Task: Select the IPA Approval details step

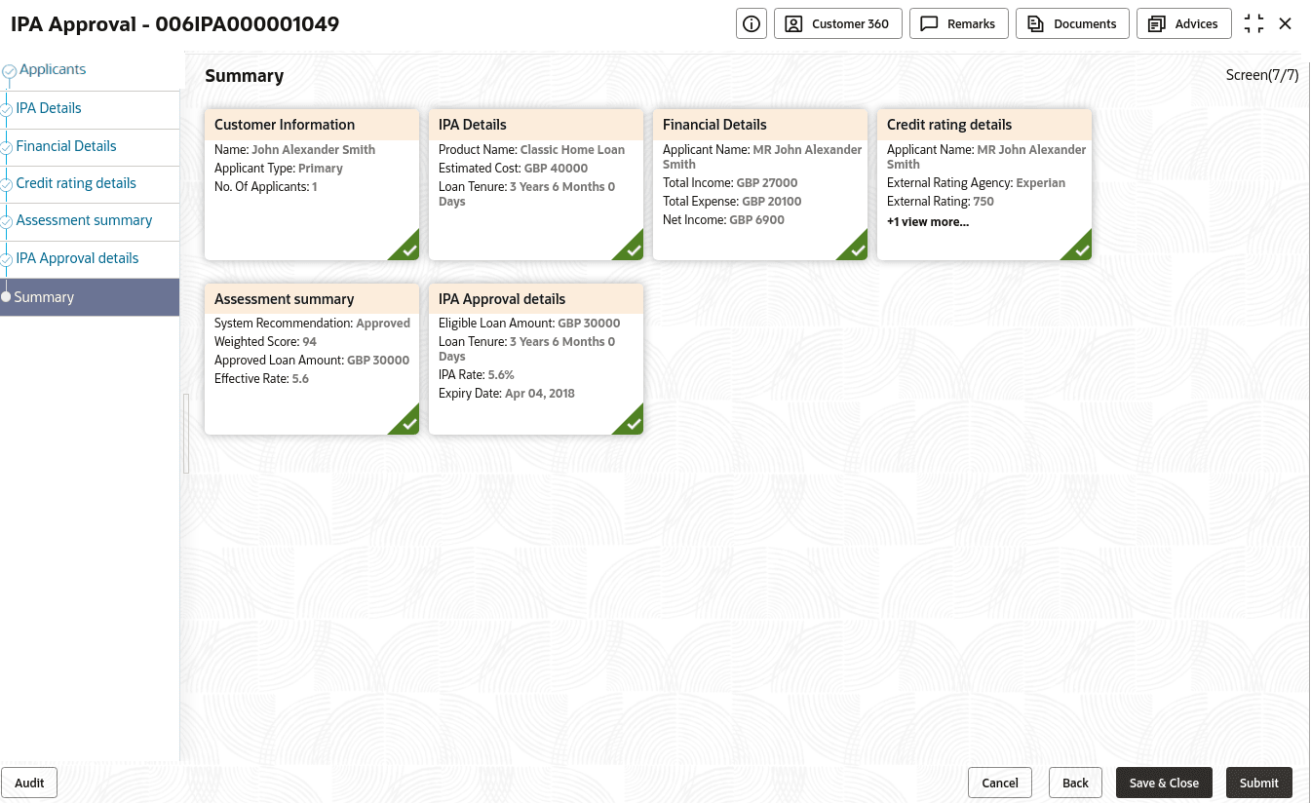Action: (77, 258)
